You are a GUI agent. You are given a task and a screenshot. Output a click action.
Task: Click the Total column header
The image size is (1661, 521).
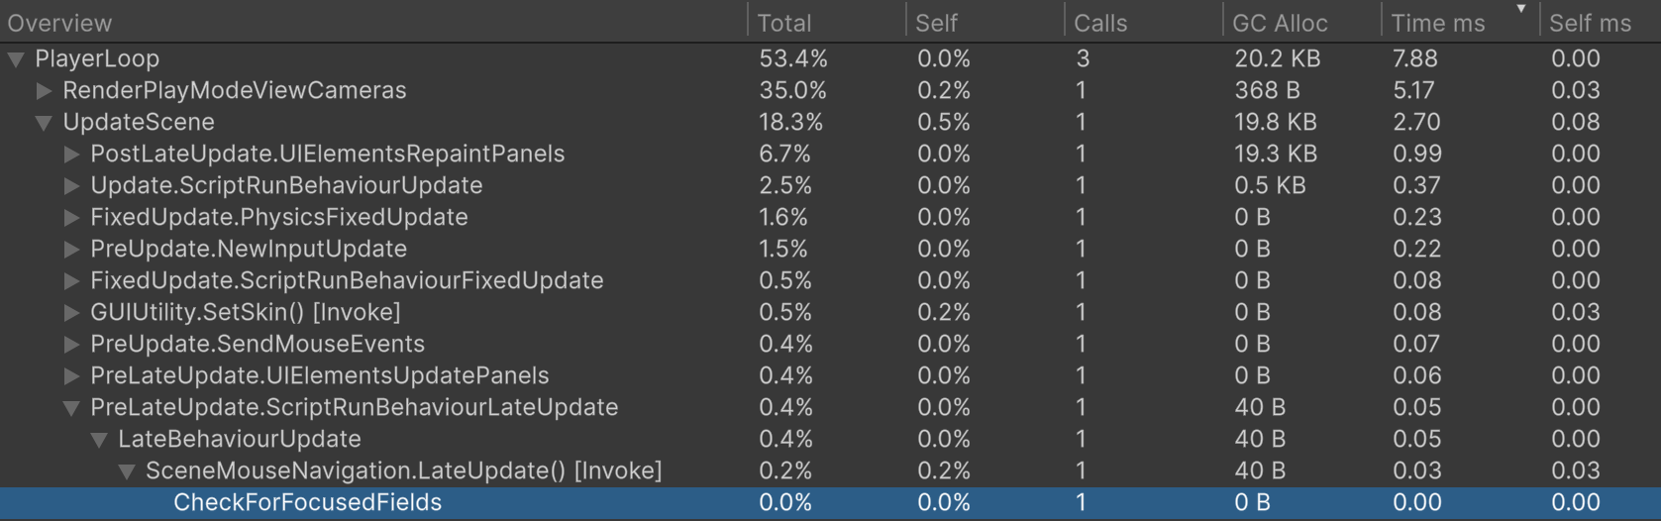point(784,23)
